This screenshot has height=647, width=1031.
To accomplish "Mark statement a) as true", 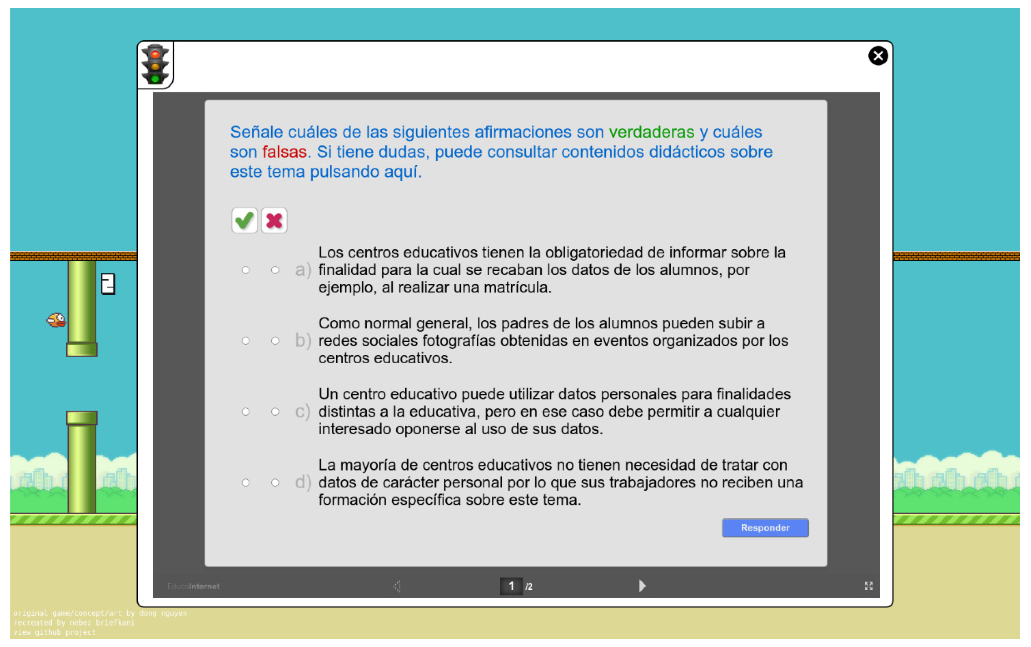I will [245, 270].
